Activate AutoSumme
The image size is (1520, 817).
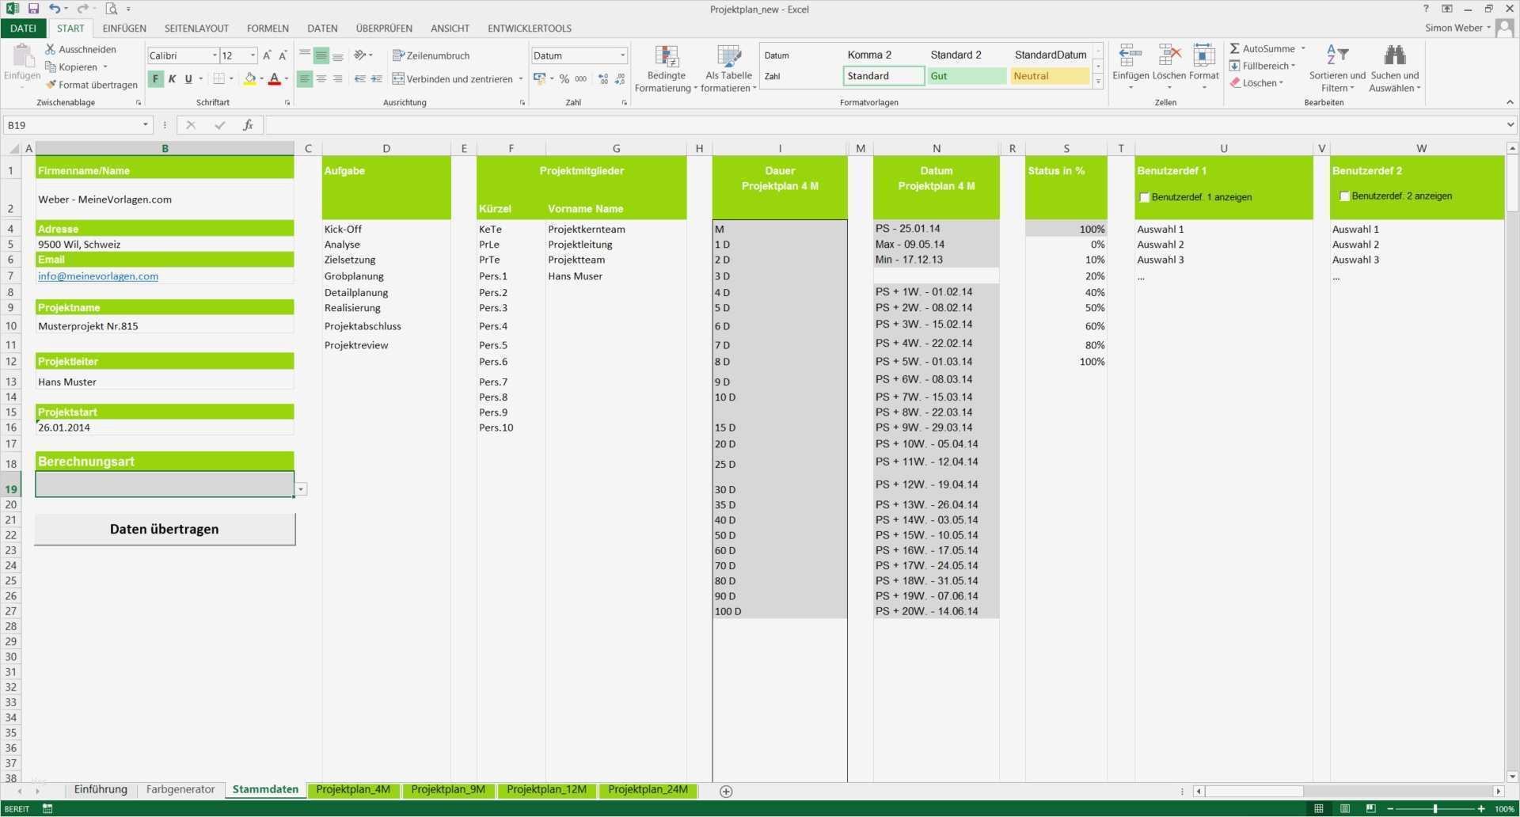(1265, 48)
